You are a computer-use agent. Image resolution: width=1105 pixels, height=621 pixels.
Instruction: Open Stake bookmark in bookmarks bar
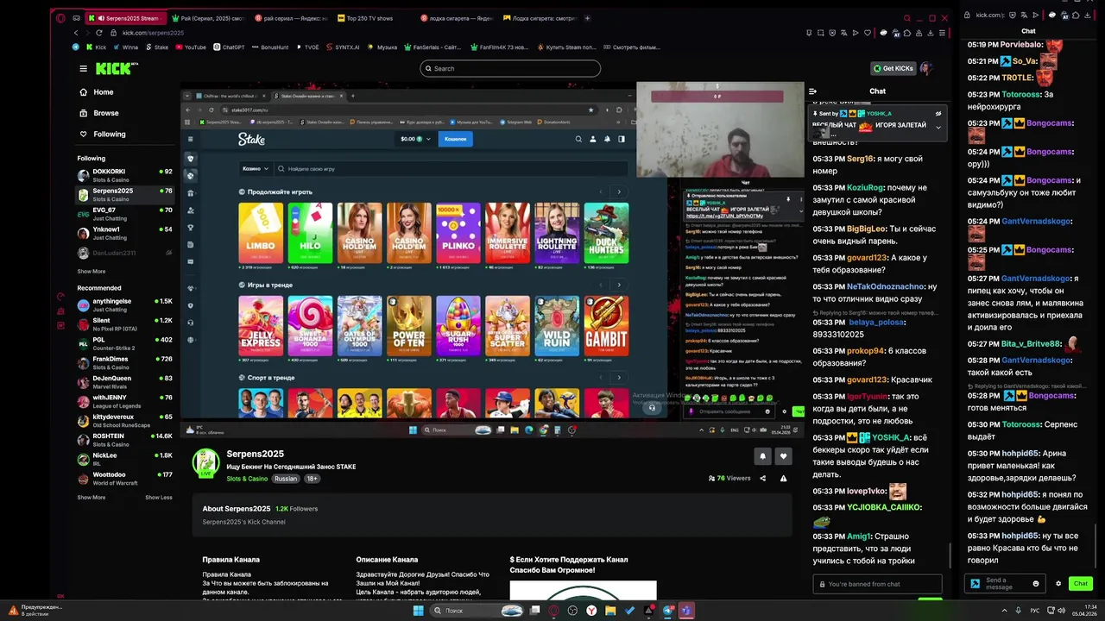click(157, 47)
